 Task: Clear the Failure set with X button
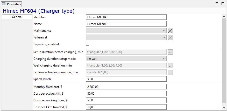tap(170, 37)
